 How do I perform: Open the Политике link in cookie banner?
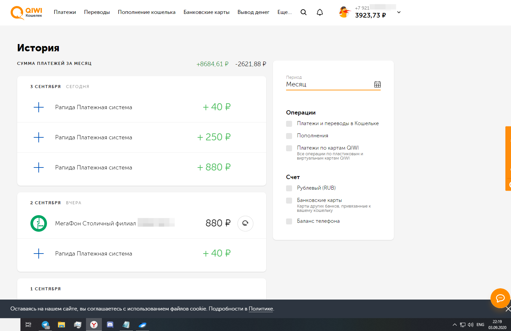(261, 309)
